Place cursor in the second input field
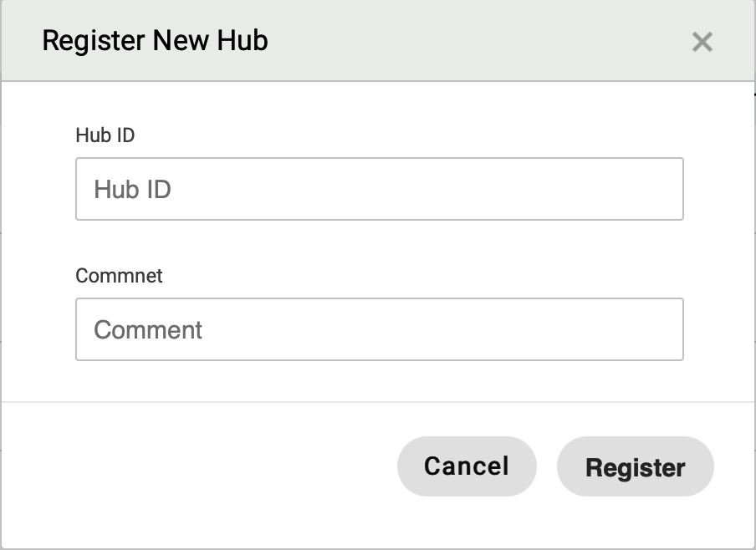 click(x=379, y=329)
